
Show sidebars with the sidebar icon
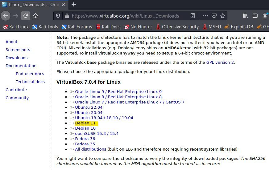point(255,16)
